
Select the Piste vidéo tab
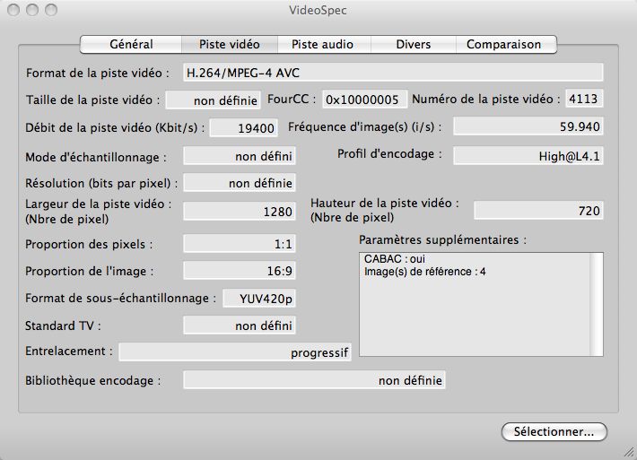pyautogui.click(x=229, y=44)
